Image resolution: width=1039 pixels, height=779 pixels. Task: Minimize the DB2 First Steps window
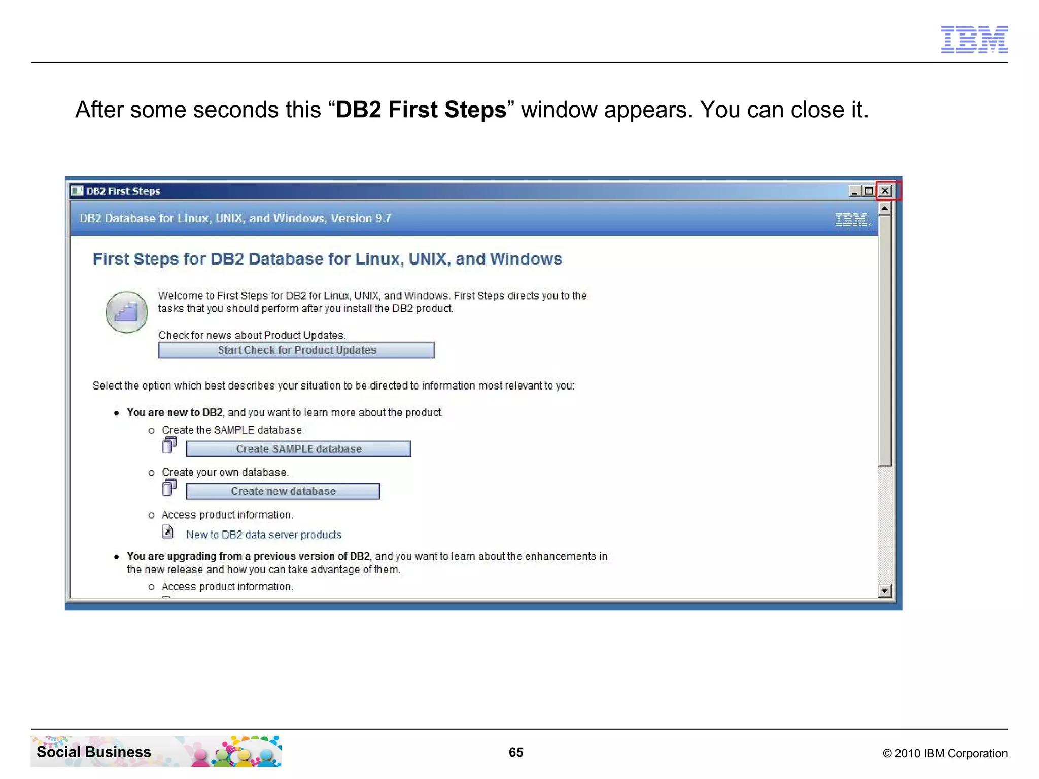pyautogui.click(x=855, y=191)
